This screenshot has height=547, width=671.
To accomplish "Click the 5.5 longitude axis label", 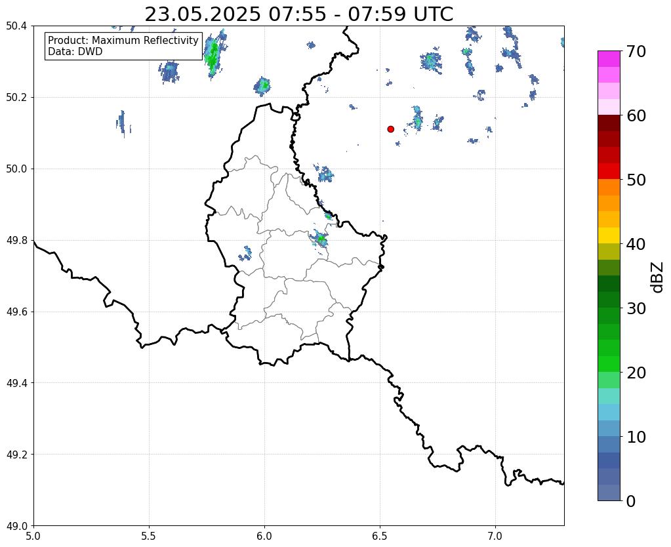I will 149,537.
